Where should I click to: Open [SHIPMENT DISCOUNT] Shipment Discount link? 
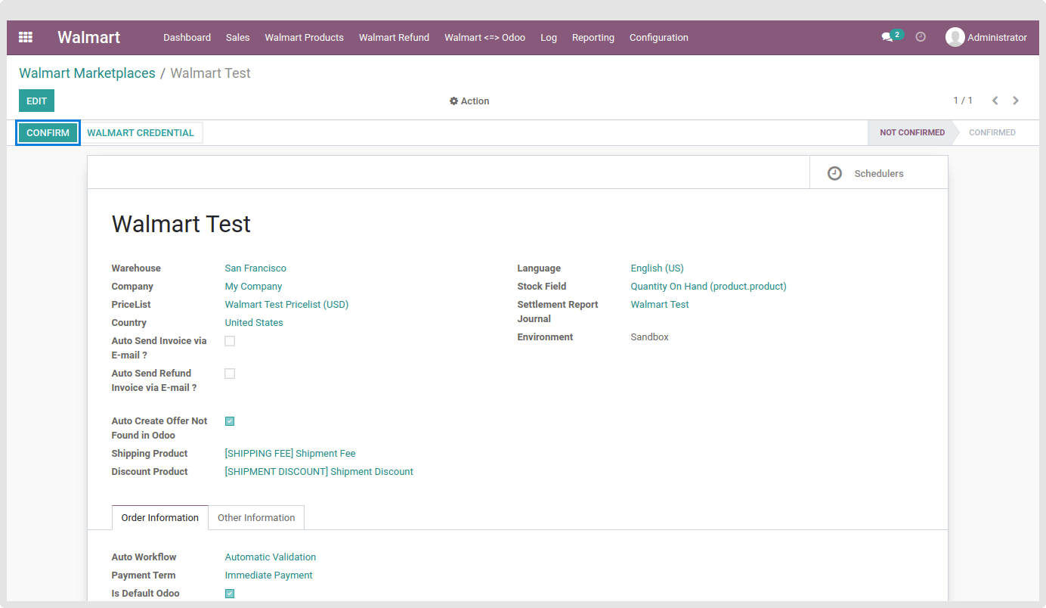click(319, 472)
